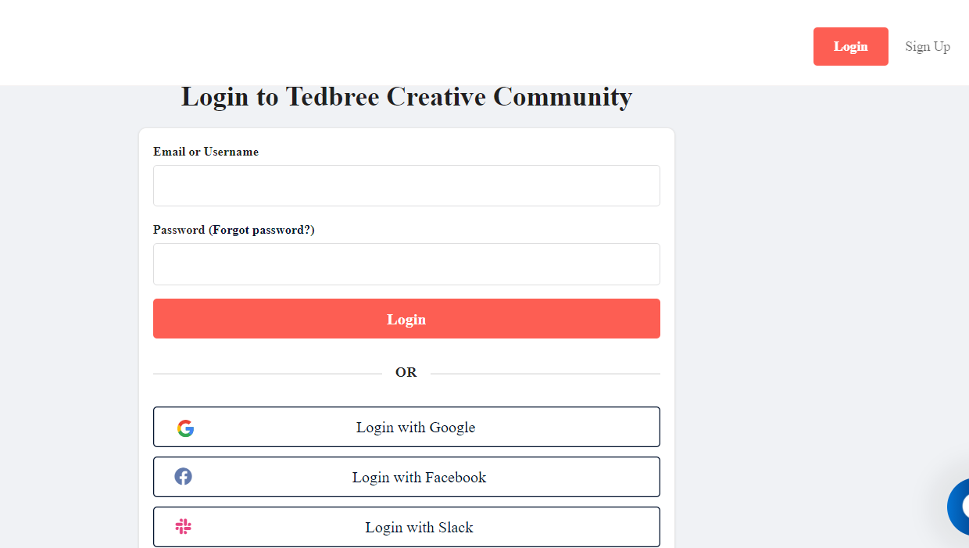
Task: Click the Password label text
Action: [x=179, y=230]
